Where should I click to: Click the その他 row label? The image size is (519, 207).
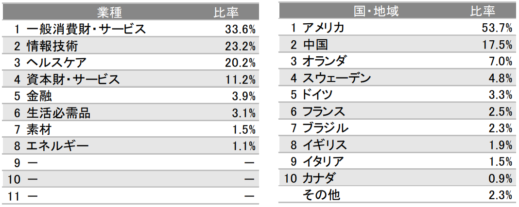[321, 195]
